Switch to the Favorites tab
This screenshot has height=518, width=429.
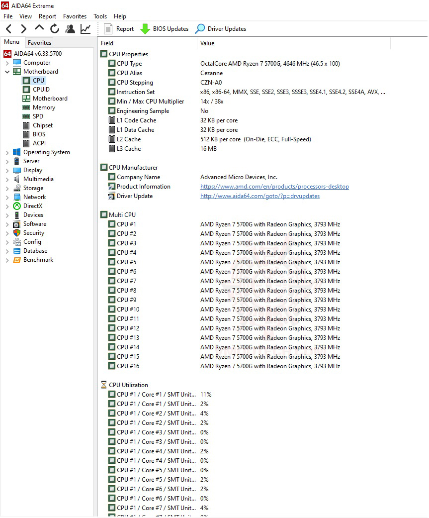39,43
